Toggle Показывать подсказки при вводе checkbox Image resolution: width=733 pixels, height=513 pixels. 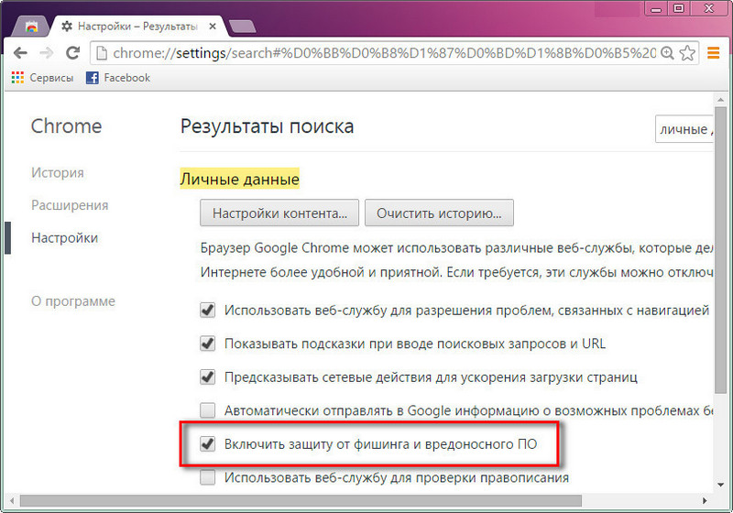point(208,344)
